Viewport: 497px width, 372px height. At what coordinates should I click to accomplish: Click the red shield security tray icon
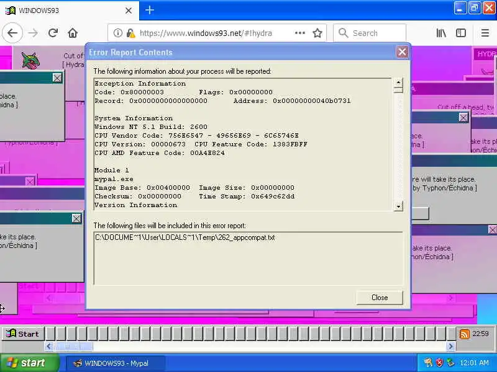pos(439,363)
